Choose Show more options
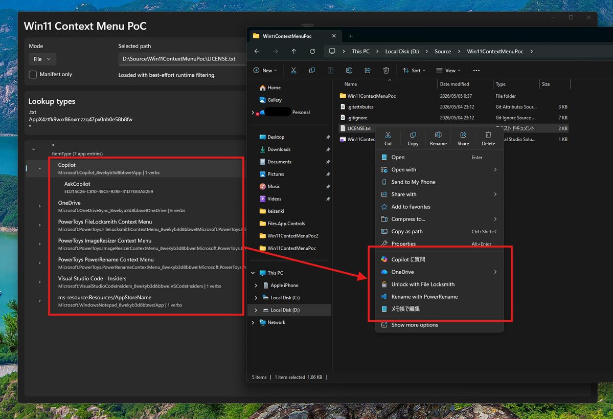 (x=439, y=325)
